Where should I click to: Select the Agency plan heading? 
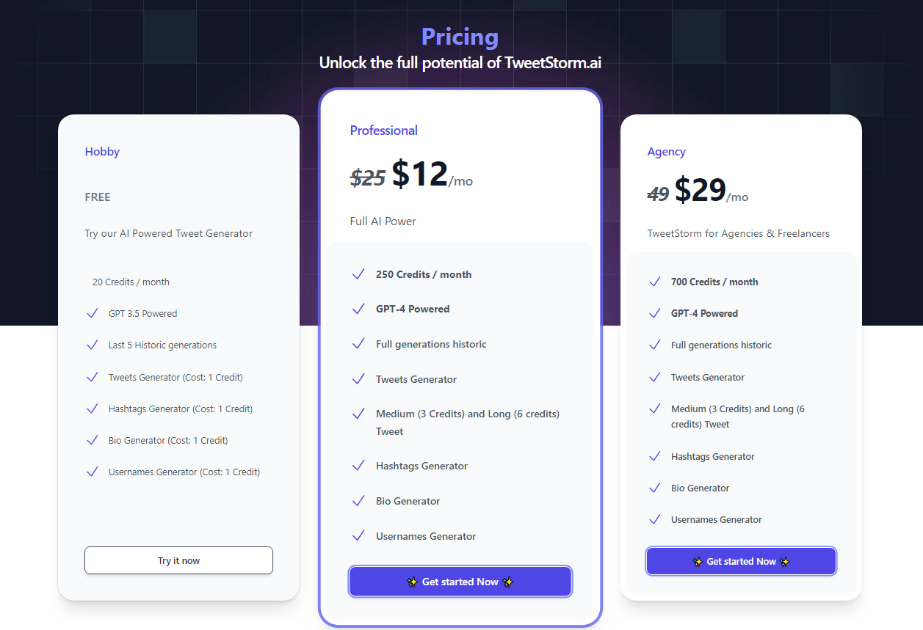[666, 152]
